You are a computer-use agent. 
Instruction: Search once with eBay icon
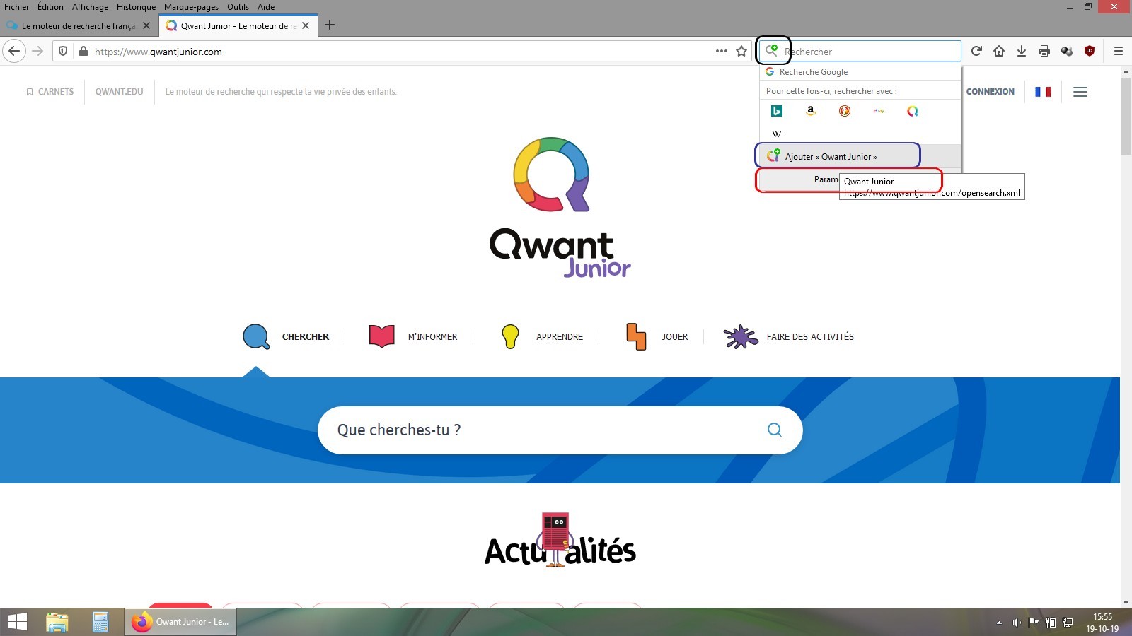[879, 111]
